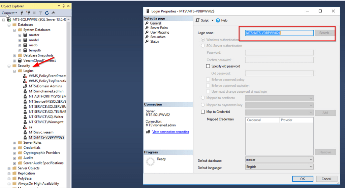Click the Connect Object Explorer plug icon
Viewport: 345px width, 188px height.
[22, 13]
